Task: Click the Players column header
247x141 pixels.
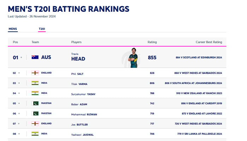Action: click(76, 42)
